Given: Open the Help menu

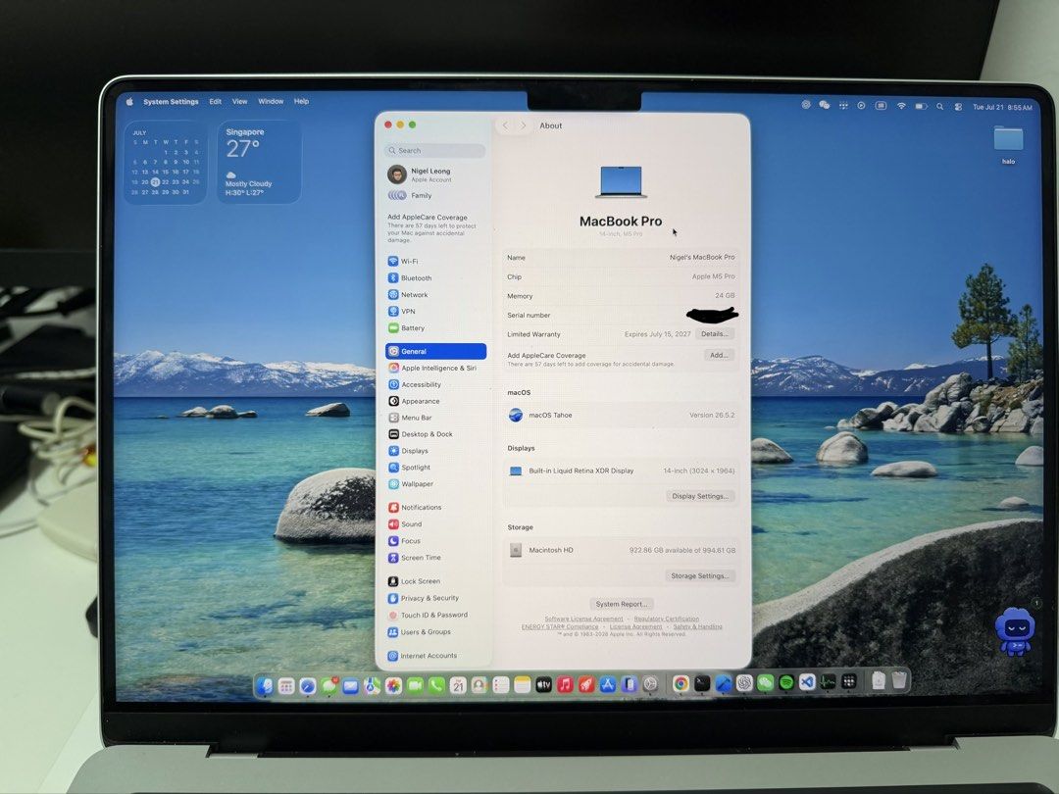Looking at the screenshot, I should (x=301, y=102).
